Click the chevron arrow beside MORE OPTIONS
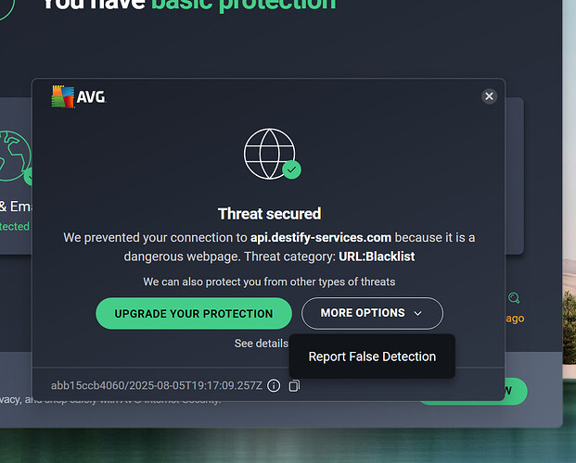Image resolution: width=576 pixels, height=463 pixels. 418,314
